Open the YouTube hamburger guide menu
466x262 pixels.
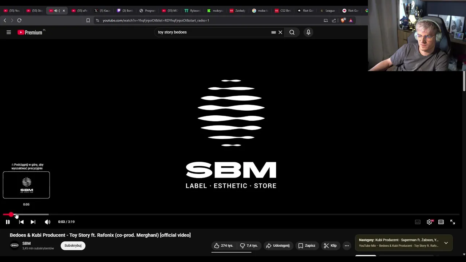(9, 32)
